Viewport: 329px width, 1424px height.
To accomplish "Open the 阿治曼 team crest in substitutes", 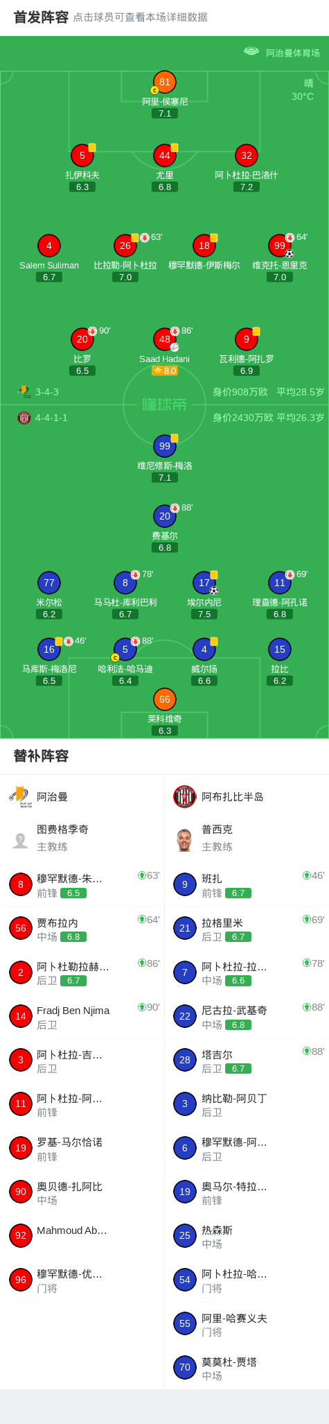I will click(x=20, y=796).
